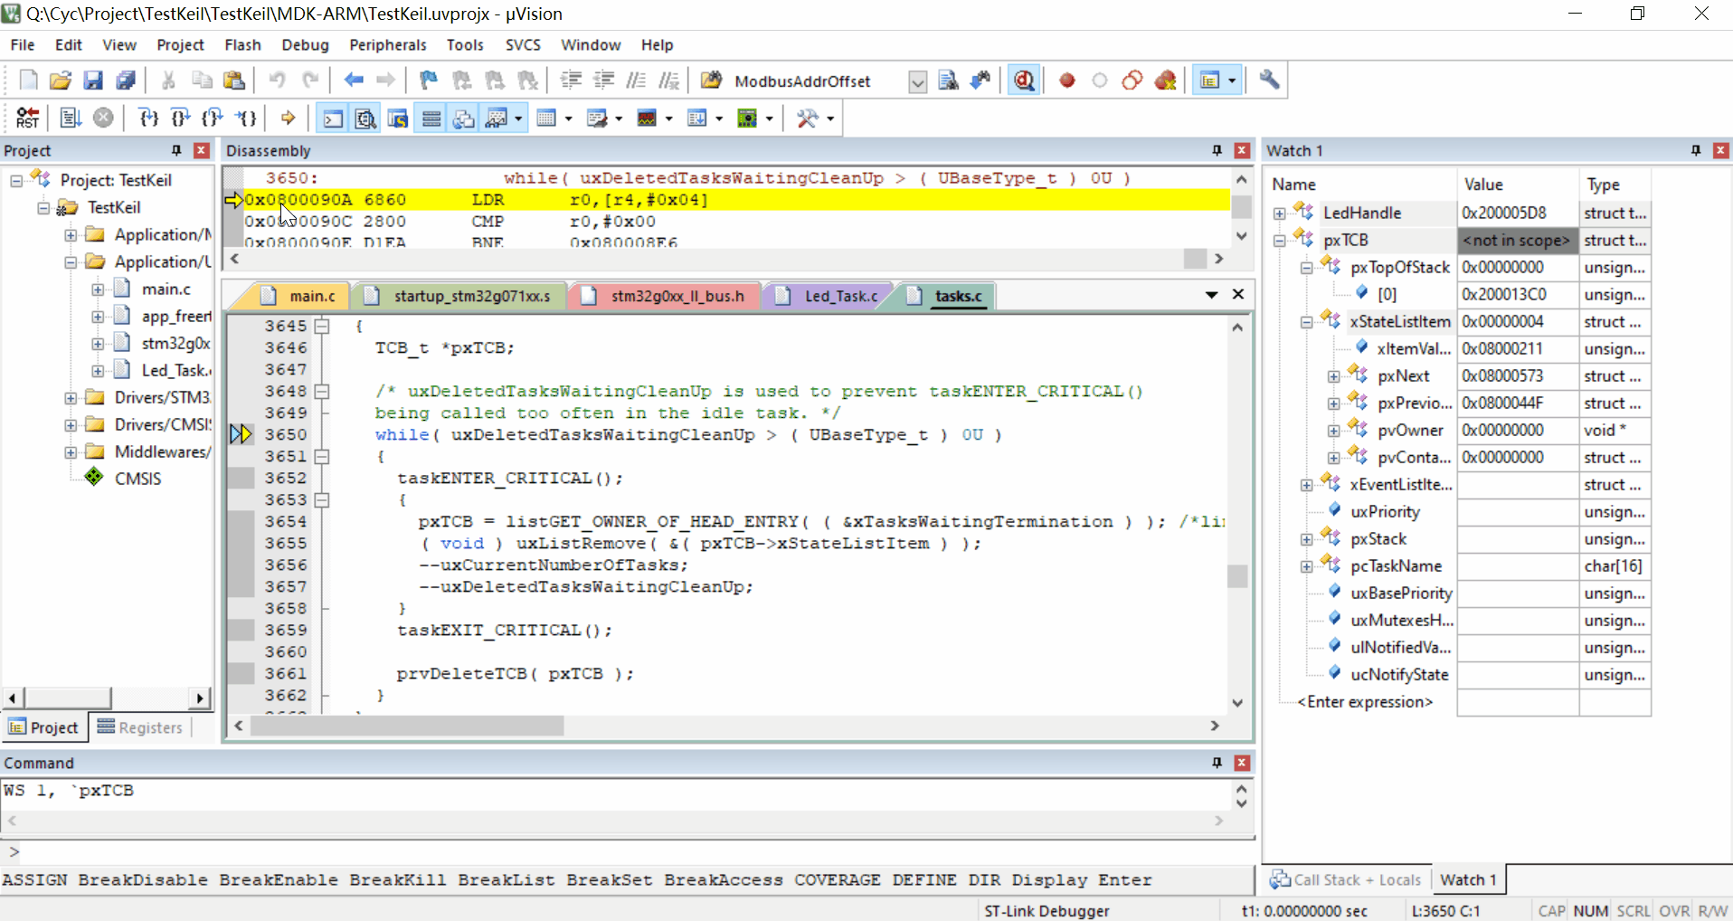Expand the Middlewares folder in the project tree
This screenshot has width=1733, height=921.
click(71, 451)
